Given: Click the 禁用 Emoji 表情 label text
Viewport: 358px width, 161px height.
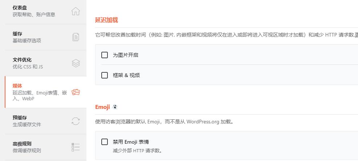Looking at the screenshot, I should tap(131, 142).
